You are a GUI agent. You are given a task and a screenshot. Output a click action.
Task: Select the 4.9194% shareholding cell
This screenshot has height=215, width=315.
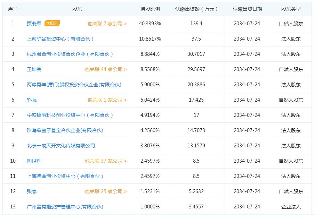click(150, 115)
